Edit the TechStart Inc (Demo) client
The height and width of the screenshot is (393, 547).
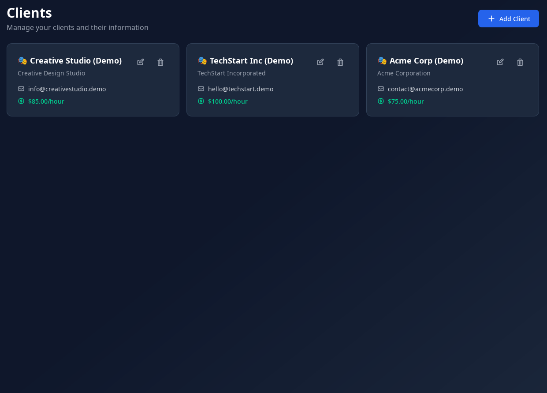pos(320,62)
